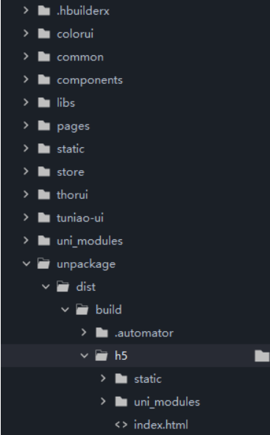The height and width of the screenshot is (435, 270).
Task: Click the code file icon beside index.html
Action: (121, 425)
